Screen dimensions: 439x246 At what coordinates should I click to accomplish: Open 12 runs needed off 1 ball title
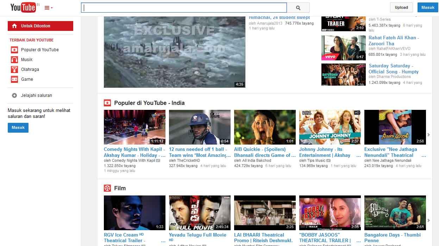(x=200, y=152)
